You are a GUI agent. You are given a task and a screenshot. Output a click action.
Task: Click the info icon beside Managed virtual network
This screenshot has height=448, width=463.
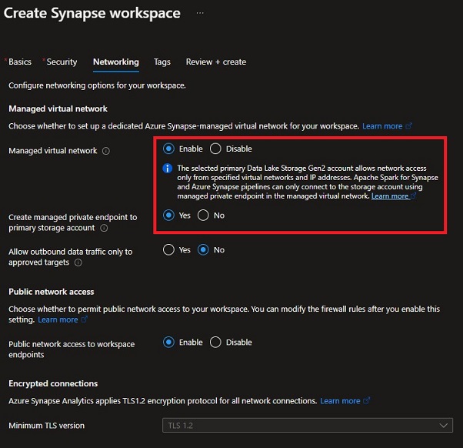[106, 151]
